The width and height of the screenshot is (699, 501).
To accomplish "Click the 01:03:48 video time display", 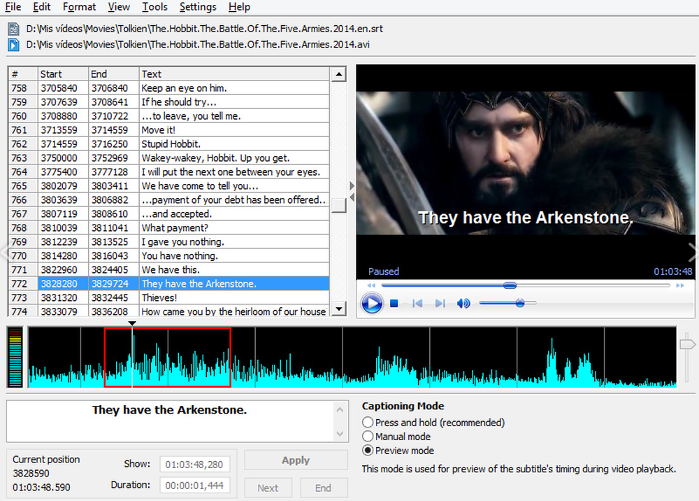I will pyautogui.click(x=672, y=271).
